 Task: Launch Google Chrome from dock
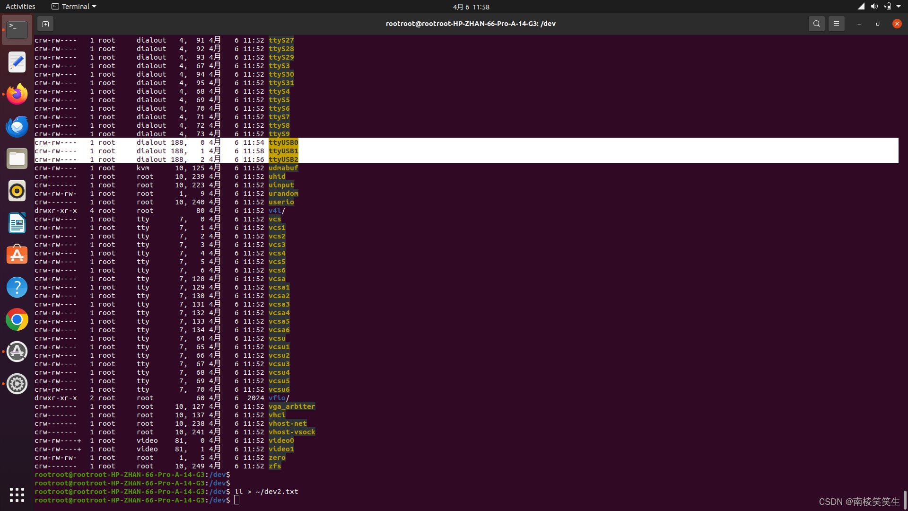(x=17, y=319)
